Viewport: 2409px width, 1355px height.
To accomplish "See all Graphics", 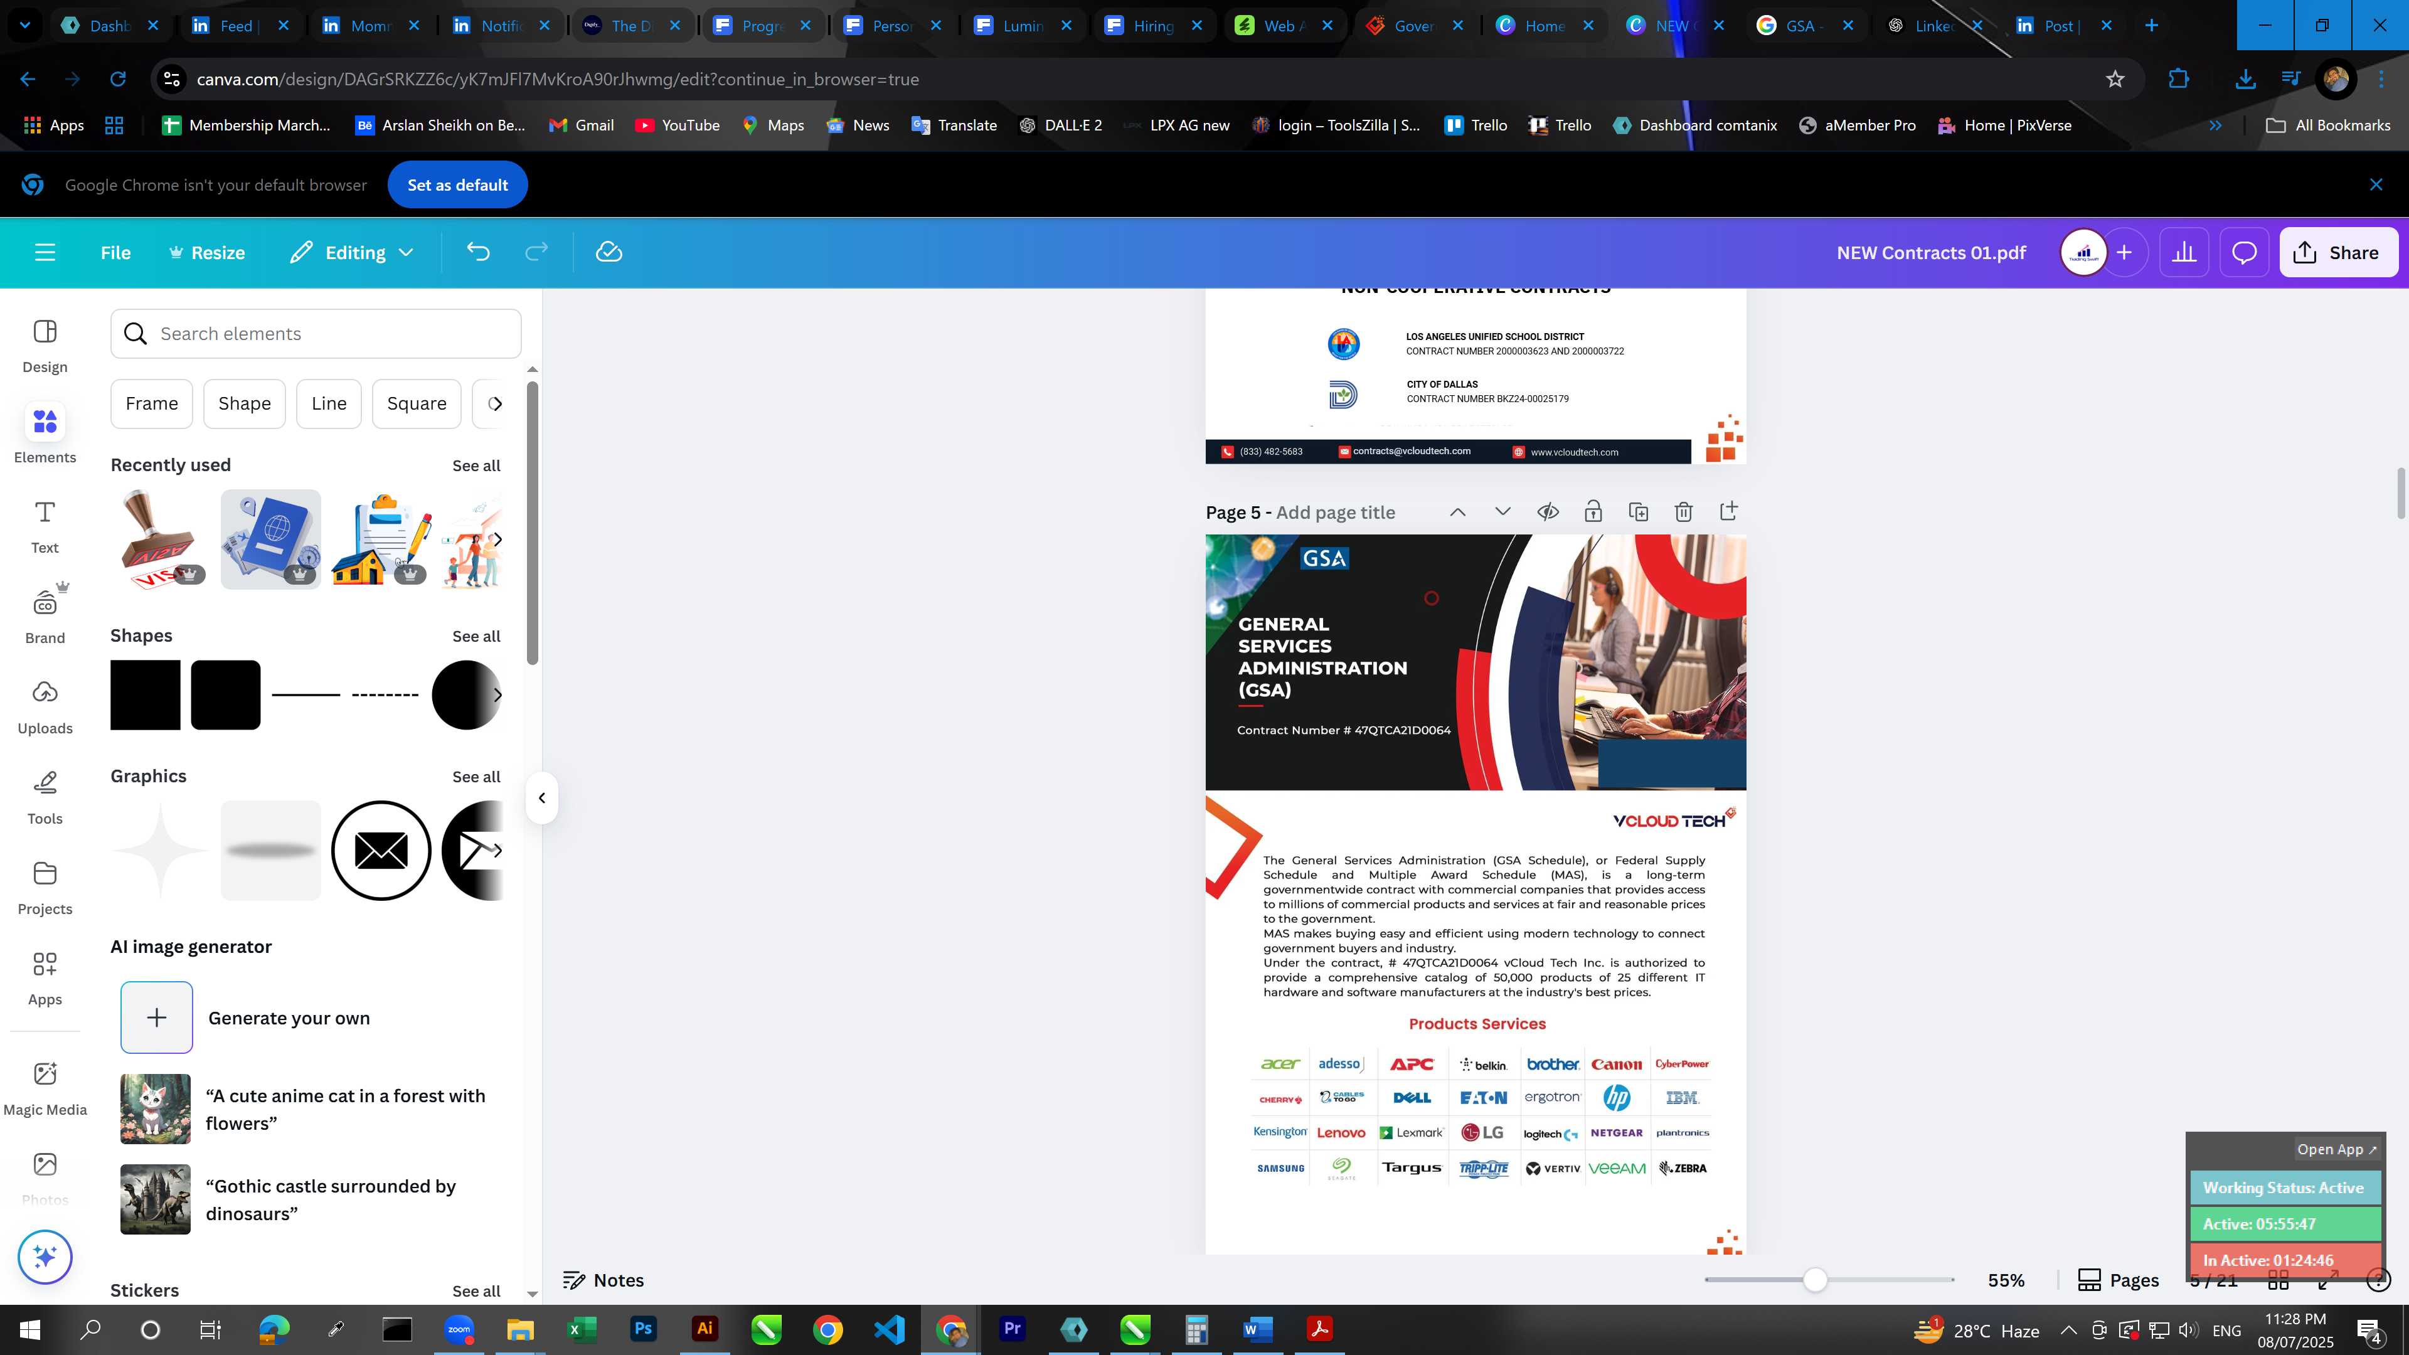I will (x=476, y=777).
